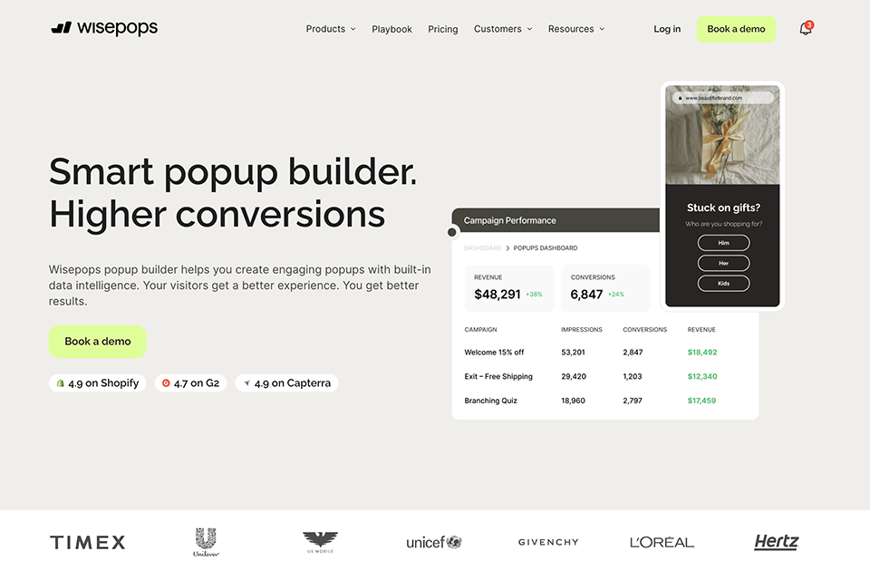Click the phone mockup URL bar
The image size is (870, 580).
coord(723,98)
